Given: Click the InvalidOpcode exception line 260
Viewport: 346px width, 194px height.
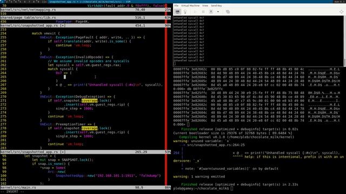Looking at the screenshot, I should click(76, 57).
